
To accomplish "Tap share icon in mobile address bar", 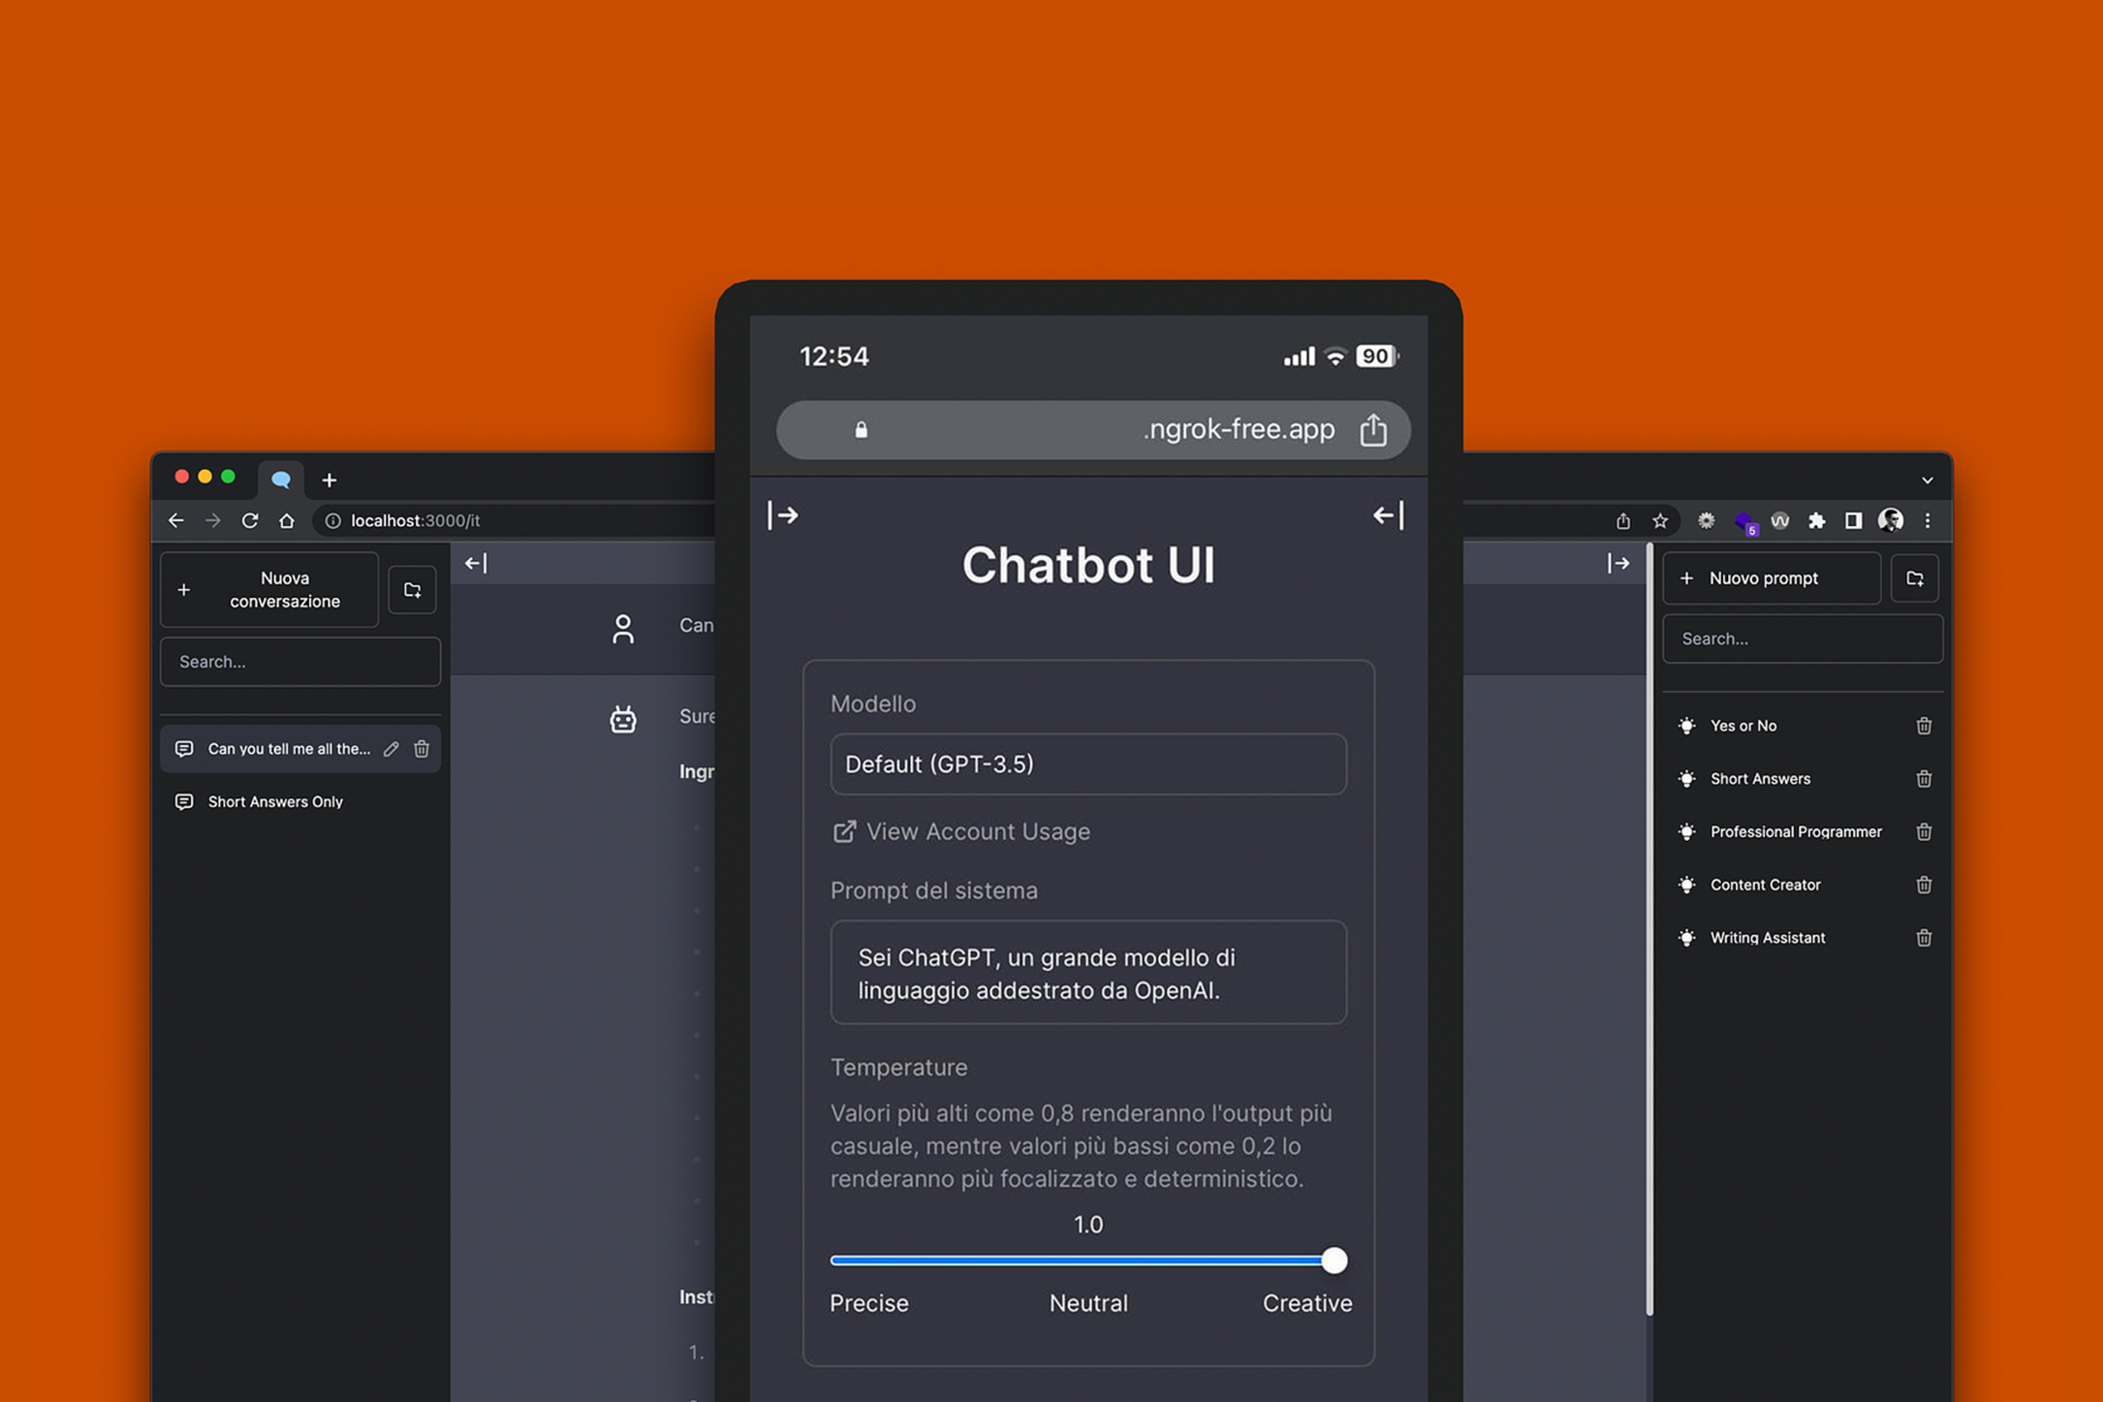I will pos(1372,429).
